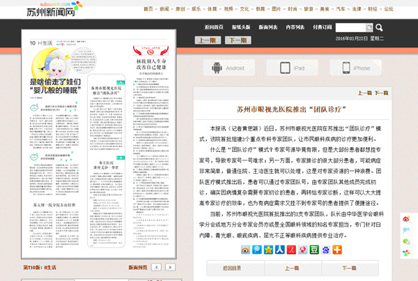Viewport: 418px width, 281px height.
Task: Click the Douban share icon
Action: click(313, 250)
